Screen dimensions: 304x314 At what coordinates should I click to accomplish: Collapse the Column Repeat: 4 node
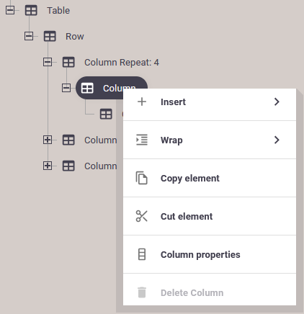[48, 62]
